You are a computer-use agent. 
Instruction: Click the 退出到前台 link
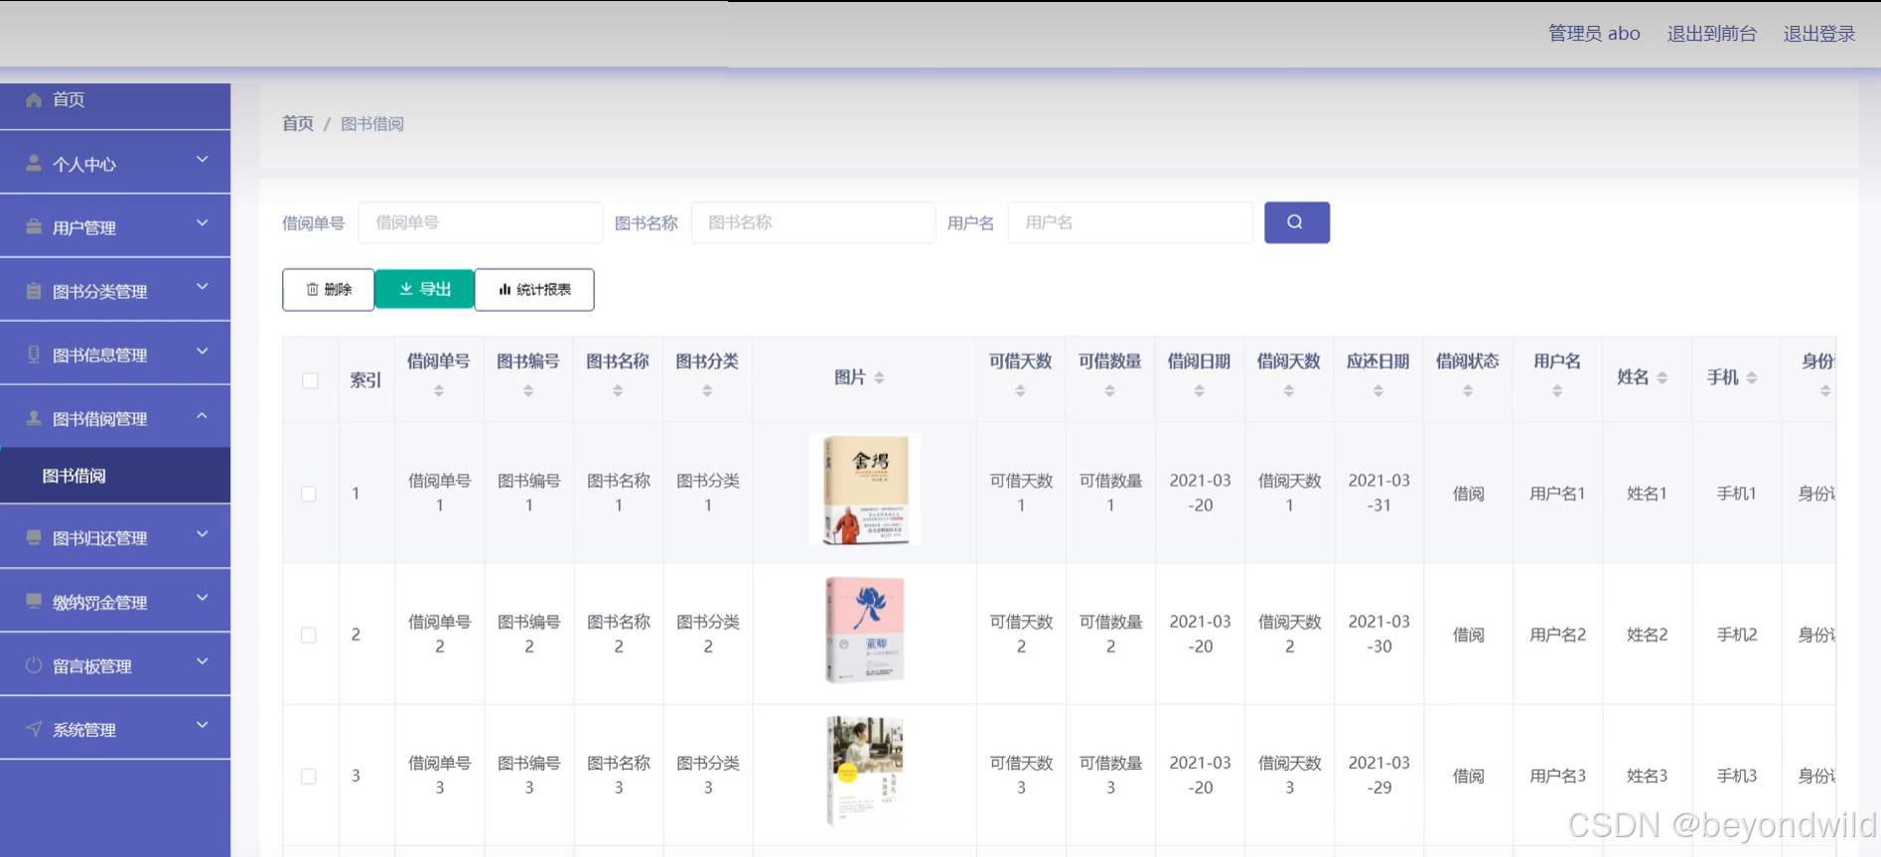(1712, 34)
